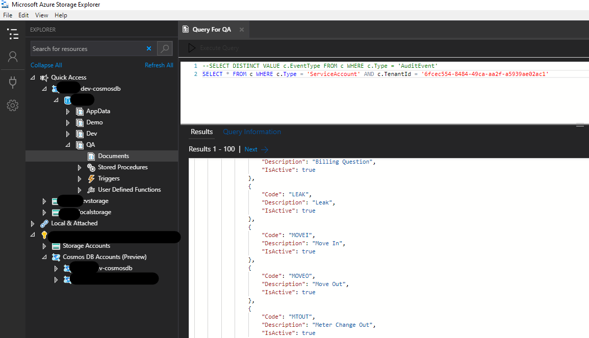Image resolution: width=589 pixels, height=338 pixels.
Task: Expand the Demo collection
Action: point(68,123)
